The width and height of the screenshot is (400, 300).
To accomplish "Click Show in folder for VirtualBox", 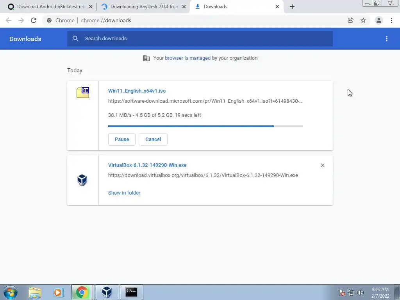I will tap(124, 193).
